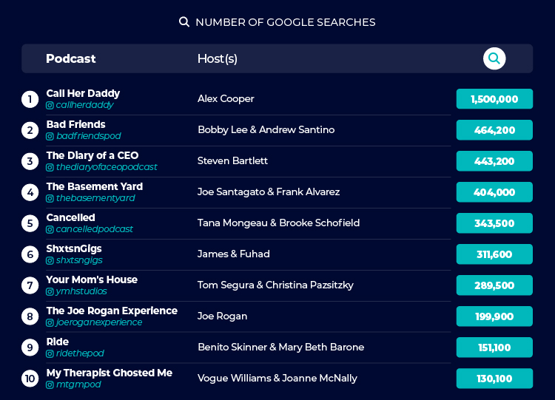The image size is (555, 400).
Task: Click host name Steven Bartlett
Action: click(232, 161)
